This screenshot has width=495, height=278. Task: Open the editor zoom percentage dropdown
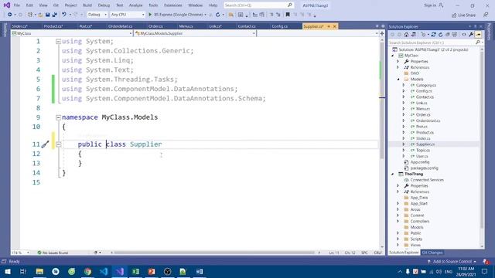click(x=21, y=253)
